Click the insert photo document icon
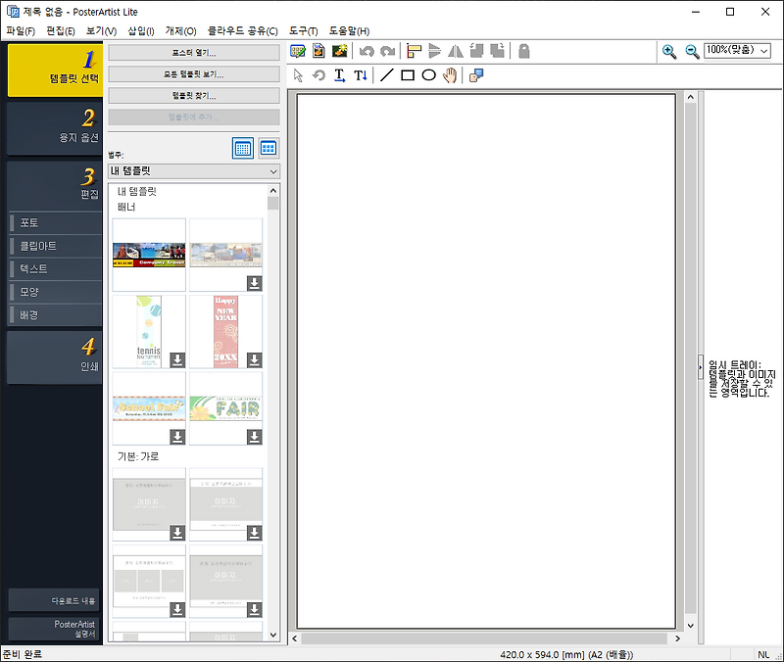This screenshot has width=784, height=662. click(318, 51)
